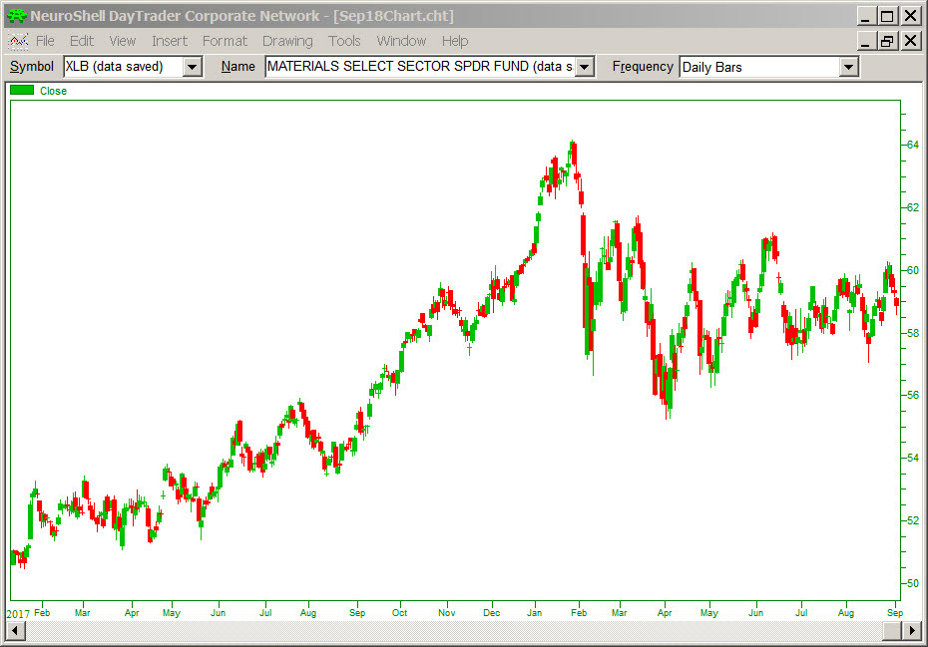
Task: Click the Name label
Action: pyautogui.click(x=237, y=66)
